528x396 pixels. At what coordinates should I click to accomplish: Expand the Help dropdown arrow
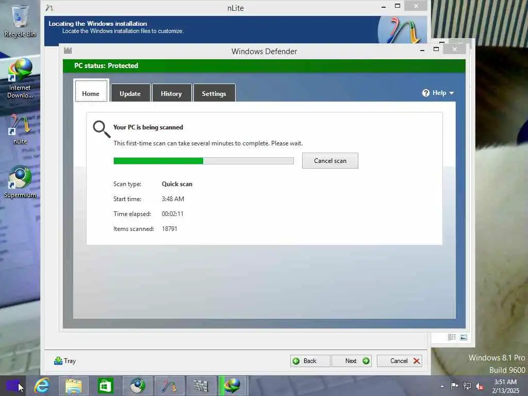point(452,93)
